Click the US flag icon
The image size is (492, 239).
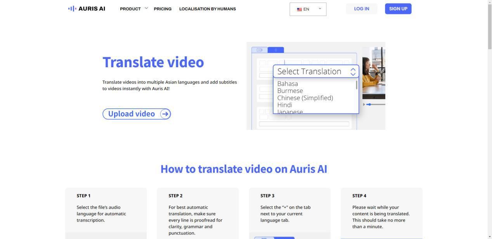[300, 9]
